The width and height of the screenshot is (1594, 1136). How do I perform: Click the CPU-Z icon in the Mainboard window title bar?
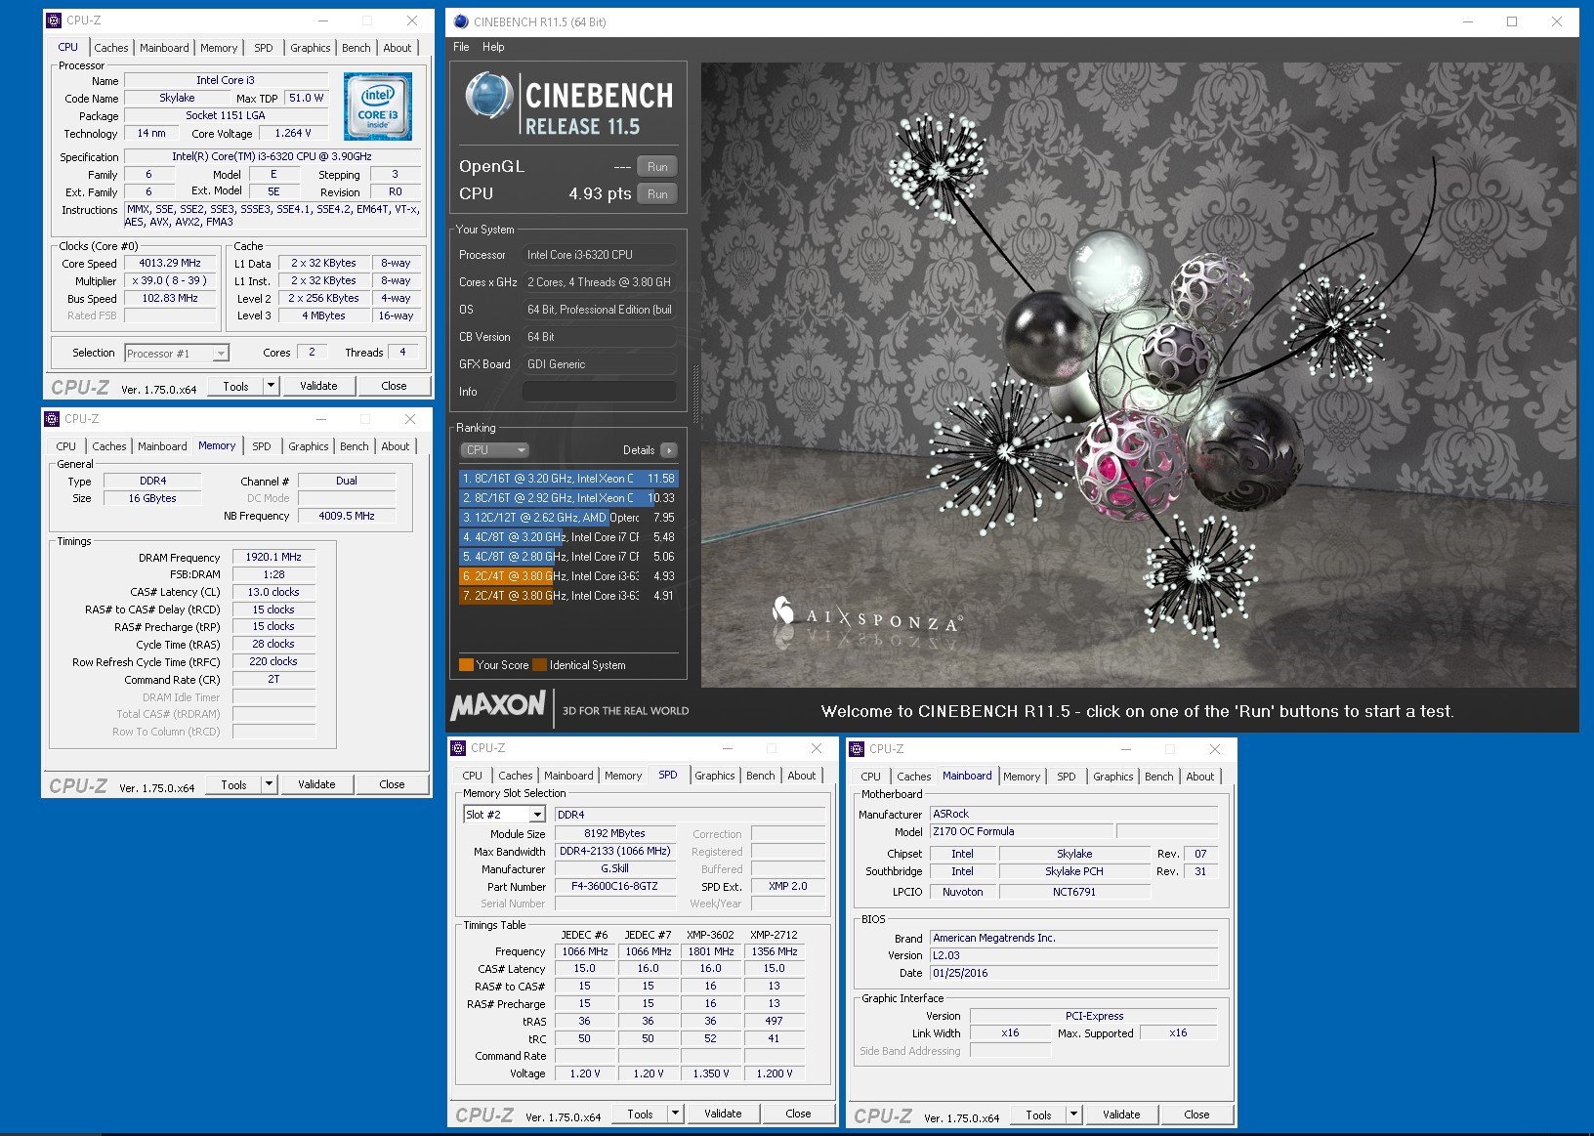pyautogui.click(x=857, y=749)
